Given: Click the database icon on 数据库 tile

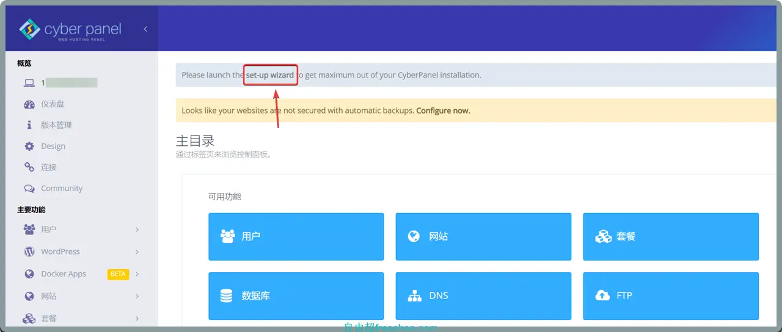Looking at the screenshot, I should coord(227,296).
